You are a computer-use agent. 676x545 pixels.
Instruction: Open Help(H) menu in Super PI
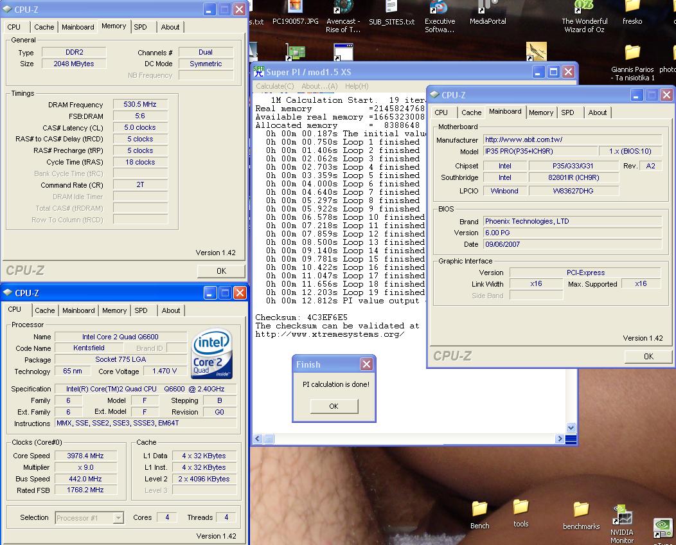point(357,86)
